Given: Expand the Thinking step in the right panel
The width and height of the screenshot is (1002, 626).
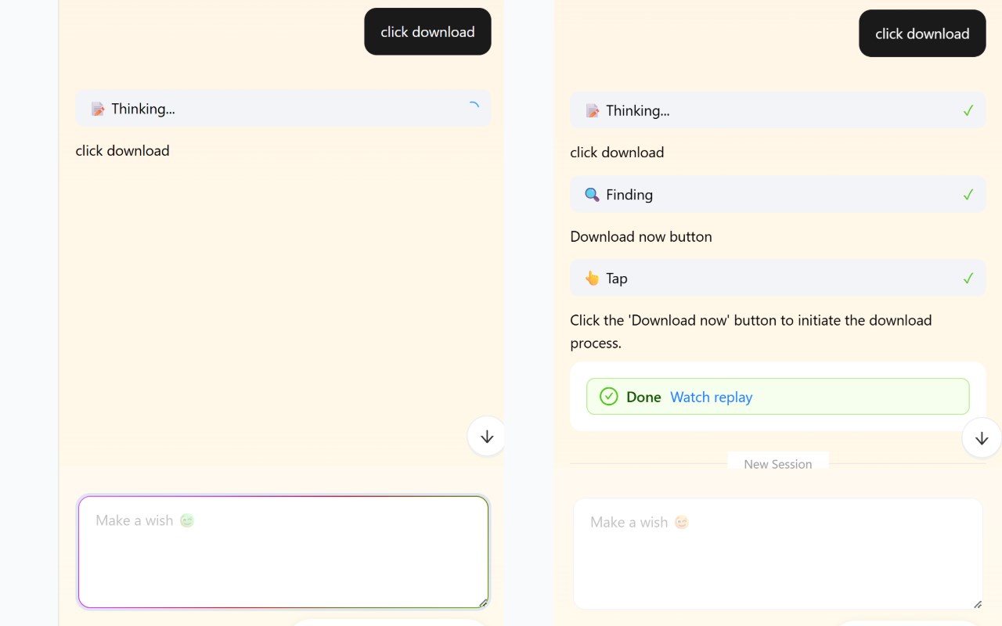Looking at the screenshot, I should pyautogui.click(x=778, y=110).
